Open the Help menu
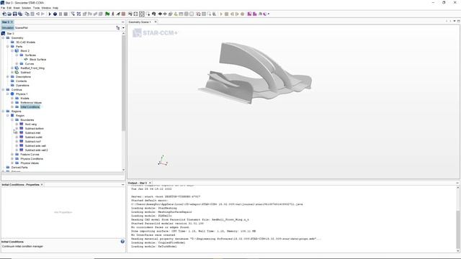The height and width of the screenshot is (259, 461). [55, 8]
